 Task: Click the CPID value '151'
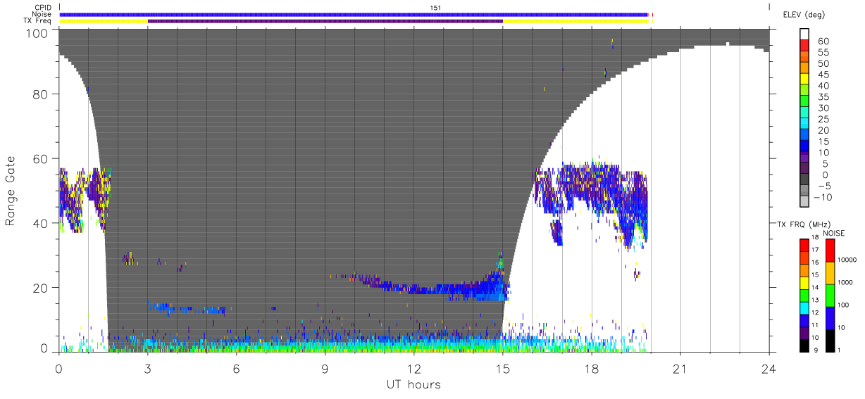coord(436,8)
